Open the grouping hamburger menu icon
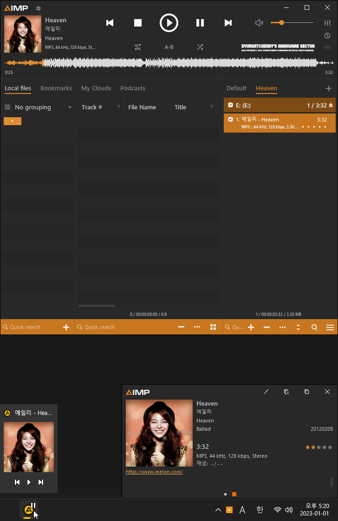This screenshot has width=338, height=521. pyautogui.click(x=7, y=107)
